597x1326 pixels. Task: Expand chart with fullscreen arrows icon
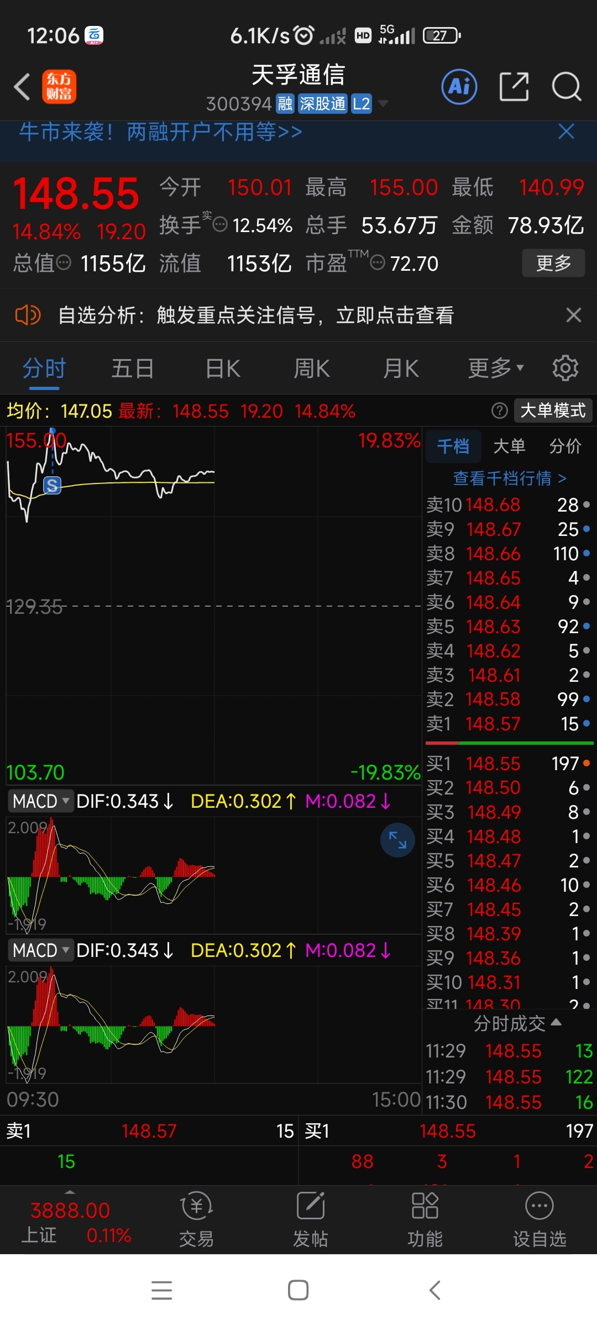(x=397, y=840)
